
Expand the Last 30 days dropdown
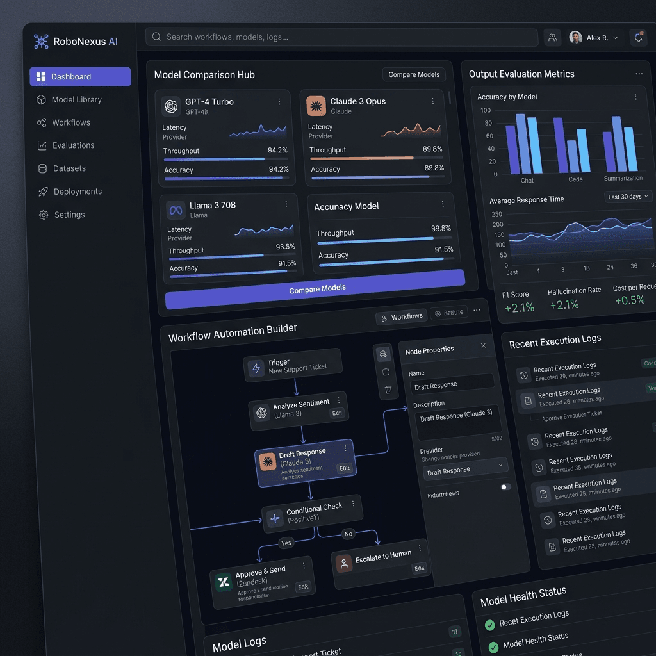coord(628,196)
